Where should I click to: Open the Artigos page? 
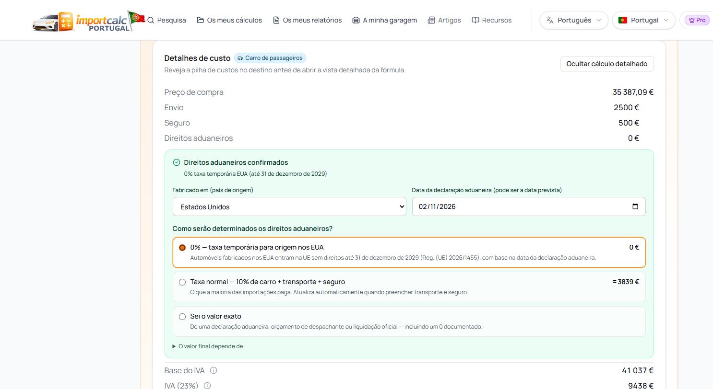tap(444, 20)
